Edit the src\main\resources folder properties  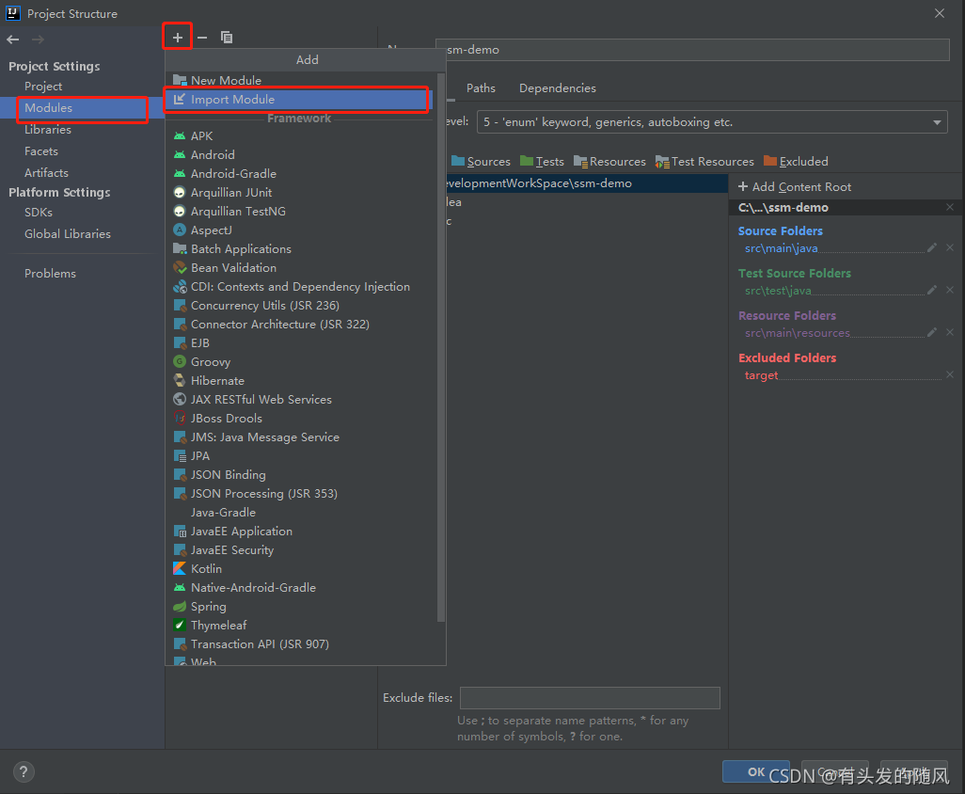pos(932,332)
